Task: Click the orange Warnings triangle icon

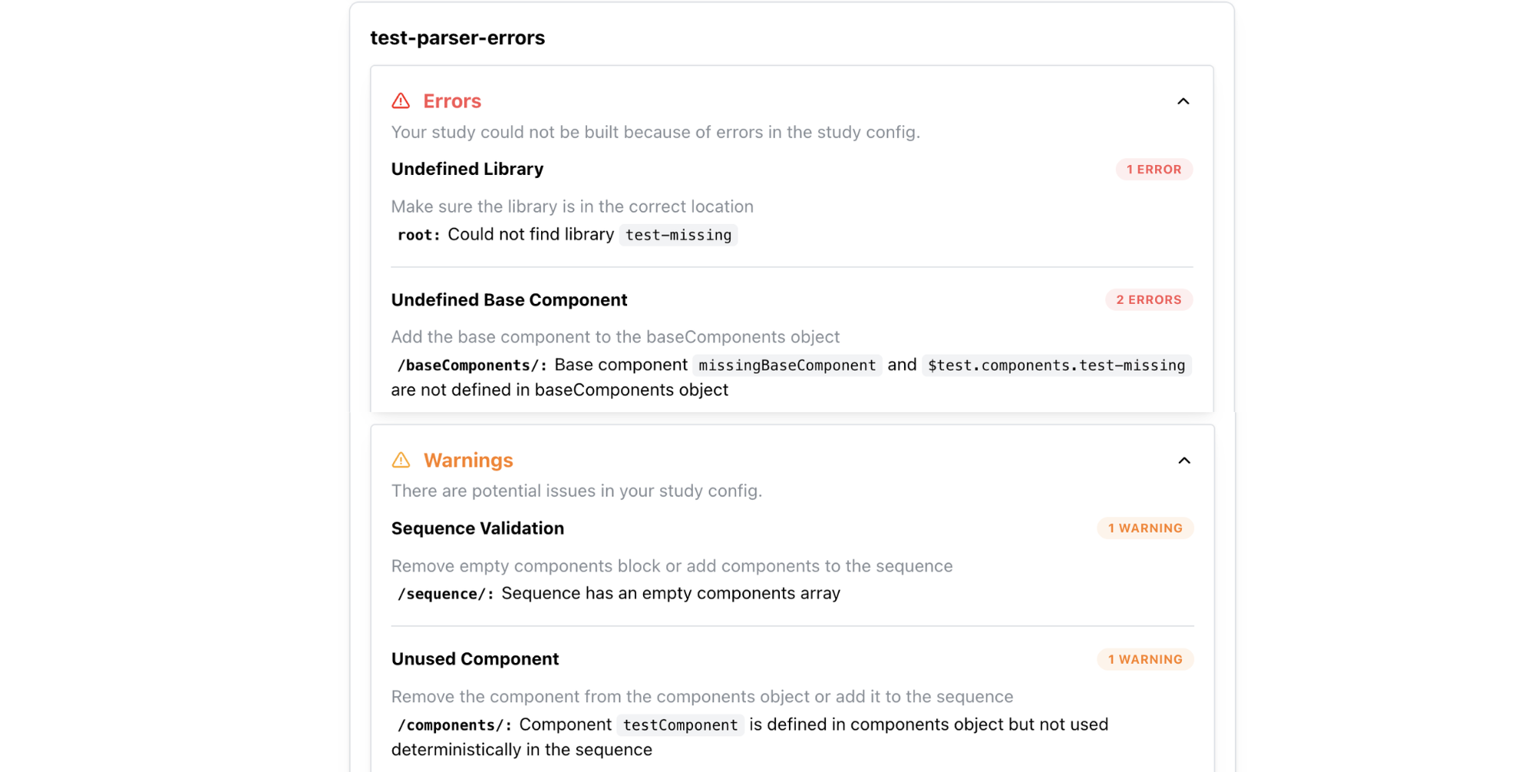Action: click(x=401, y=460)
